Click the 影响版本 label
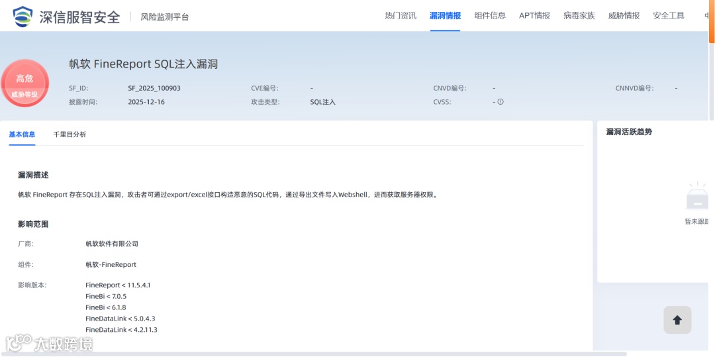Screen dimensions: 715x357 (32, 285)
